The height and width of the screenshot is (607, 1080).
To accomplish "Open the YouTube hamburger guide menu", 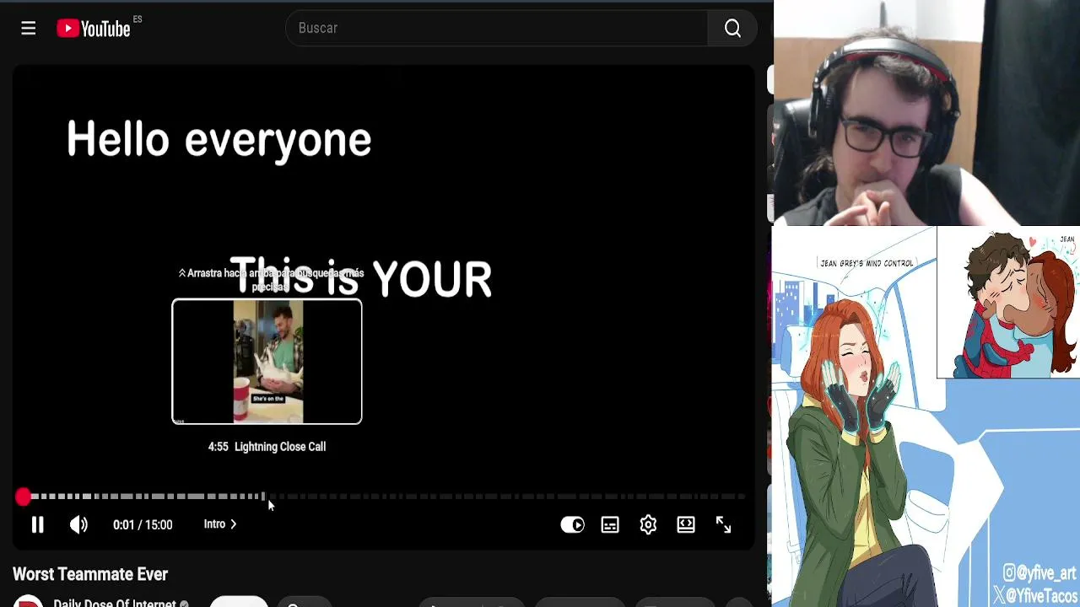I will pos(29,29).
